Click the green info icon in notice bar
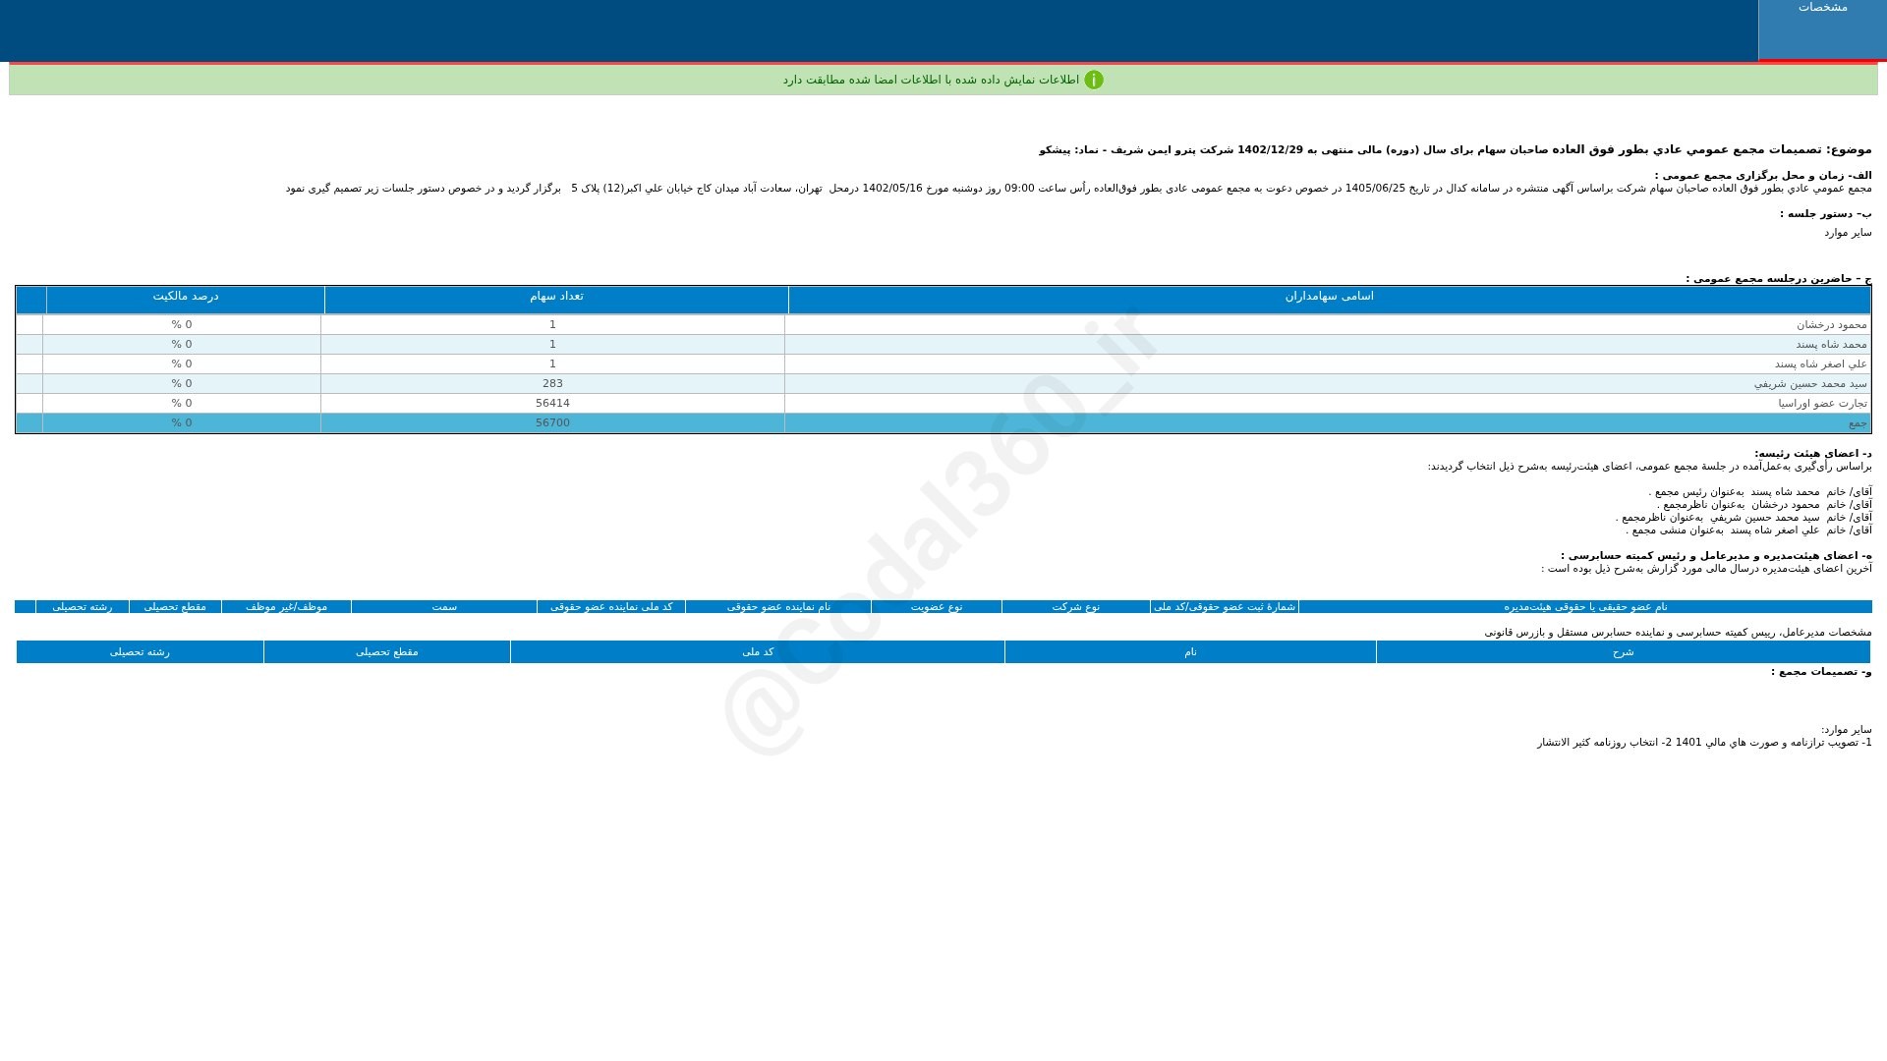1887x1061 pixels. [1094, 80]
